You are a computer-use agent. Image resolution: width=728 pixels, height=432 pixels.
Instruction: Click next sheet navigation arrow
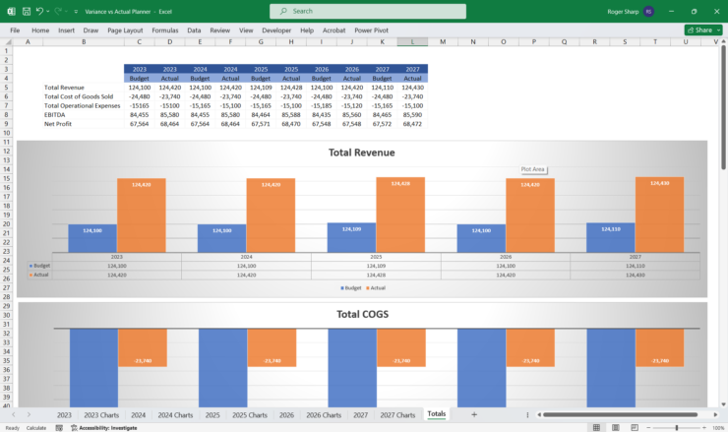[x=29, y=414]
